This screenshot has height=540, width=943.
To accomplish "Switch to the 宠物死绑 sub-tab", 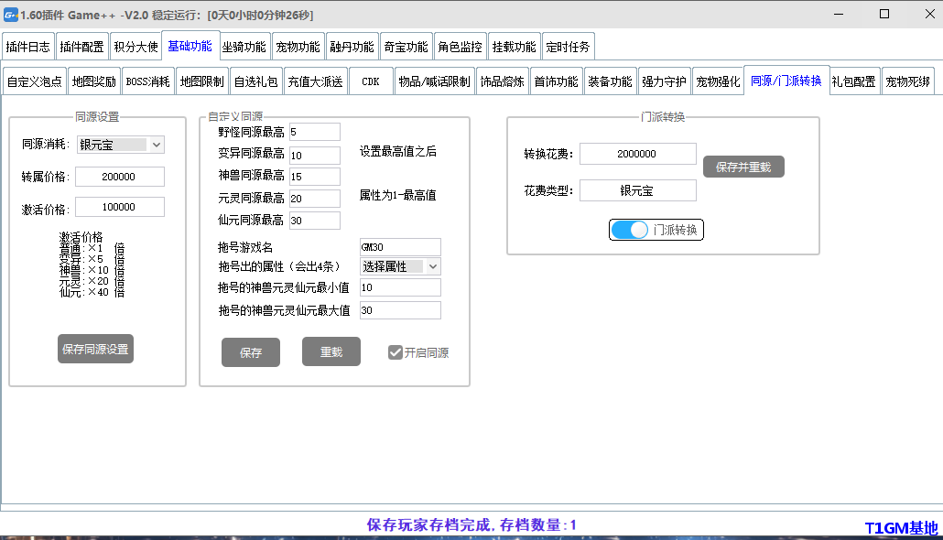I will tap(908, 81).
